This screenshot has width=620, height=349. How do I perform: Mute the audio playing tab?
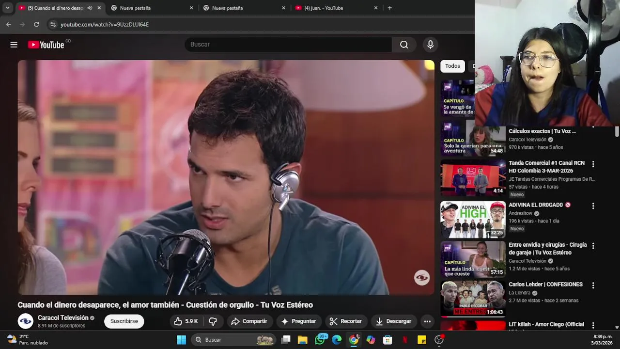tap(90, 8)
